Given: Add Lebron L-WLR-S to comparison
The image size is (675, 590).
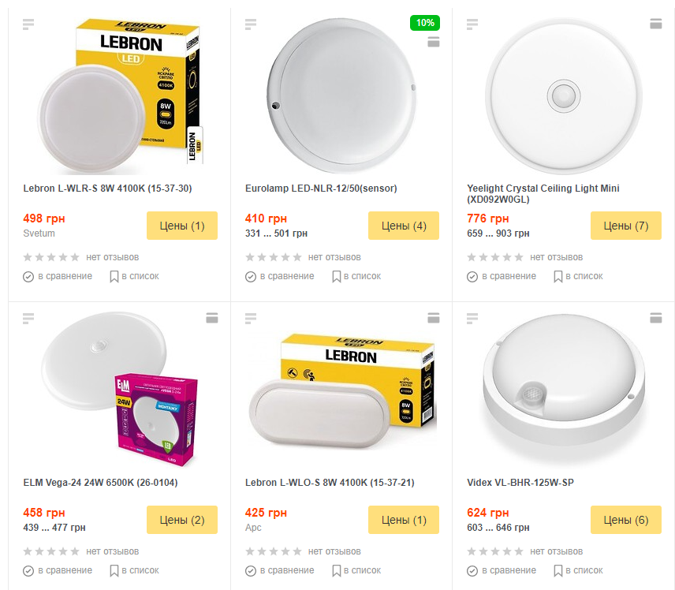Looking at the screenshot, I should tap(58, 276).
